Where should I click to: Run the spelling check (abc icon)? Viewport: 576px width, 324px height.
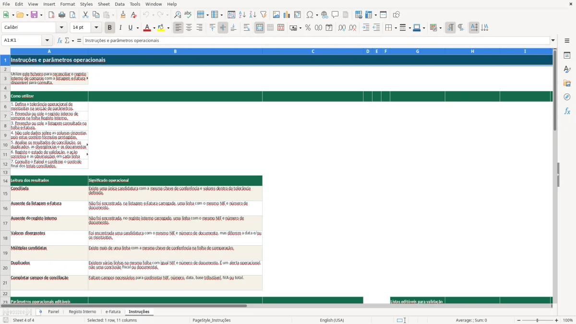click(188, 15)
